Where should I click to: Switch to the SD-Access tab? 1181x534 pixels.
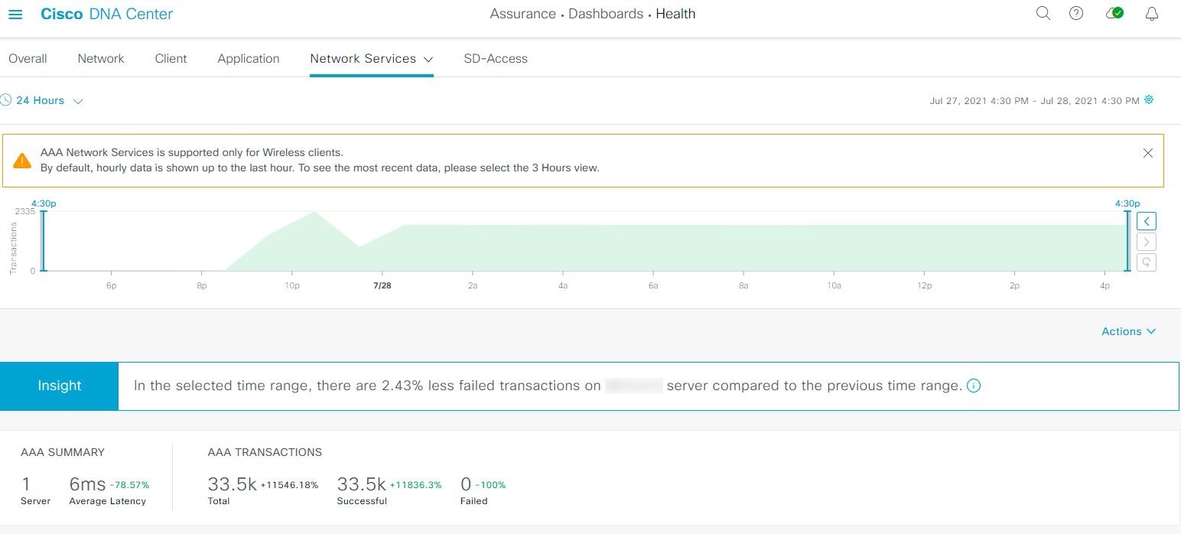[496, 58]
